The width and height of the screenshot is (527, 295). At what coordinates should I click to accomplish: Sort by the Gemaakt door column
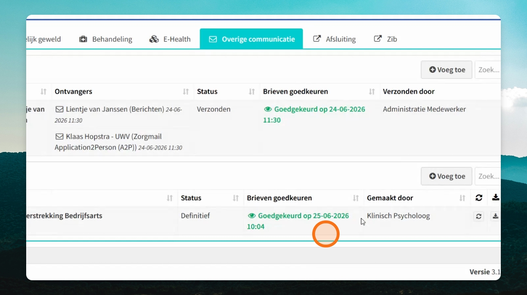pos(417,198)
